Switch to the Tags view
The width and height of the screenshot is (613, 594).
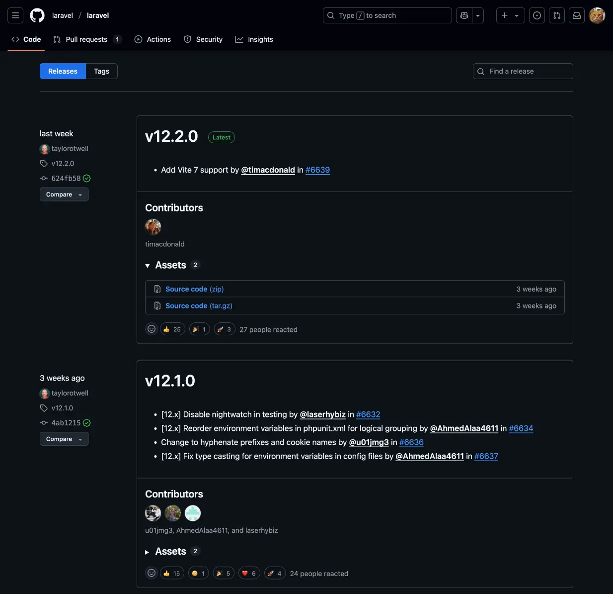tap(101, 71)
